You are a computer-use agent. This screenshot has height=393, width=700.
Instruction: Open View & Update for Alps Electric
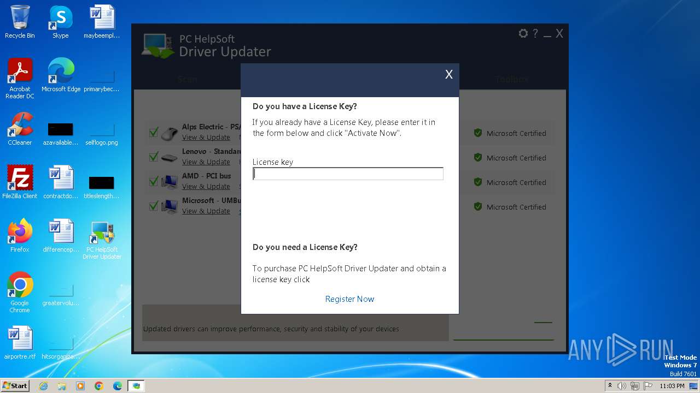point(206,138)
